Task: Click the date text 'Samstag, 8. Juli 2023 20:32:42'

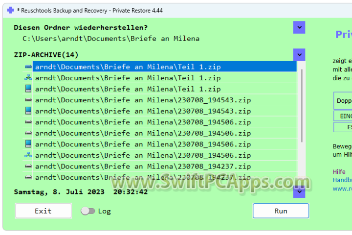Action: pos(81,192)
